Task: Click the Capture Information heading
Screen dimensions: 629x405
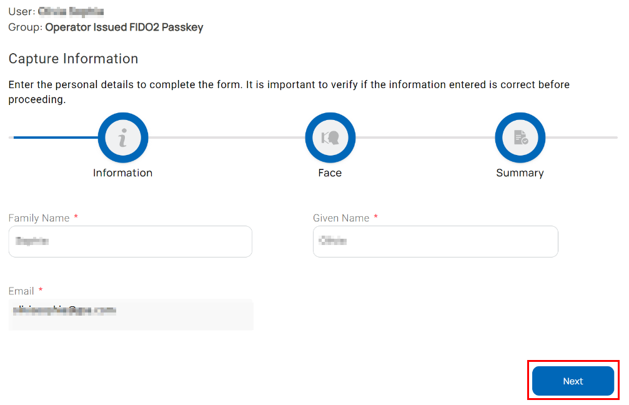Action: pyautogui.click(x=73, y=58)
